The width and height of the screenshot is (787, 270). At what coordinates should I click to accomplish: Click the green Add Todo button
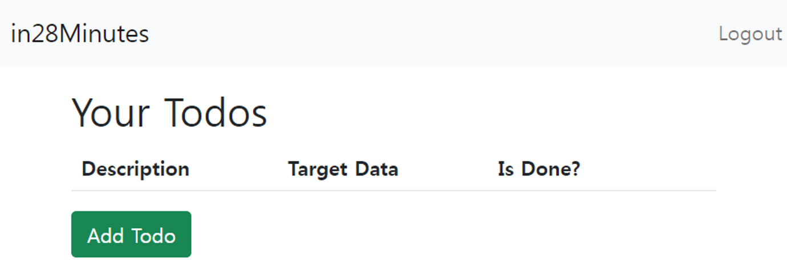click(x=131, y=235)
